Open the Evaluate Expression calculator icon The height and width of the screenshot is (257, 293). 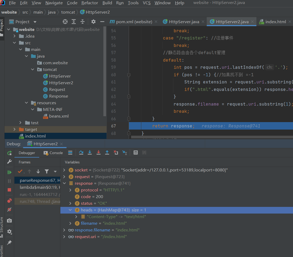point(136,152)
